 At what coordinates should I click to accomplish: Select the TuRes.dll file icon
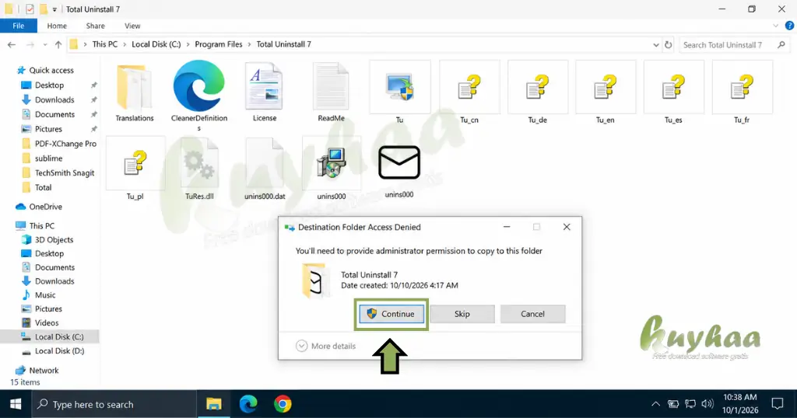(199, 163)
